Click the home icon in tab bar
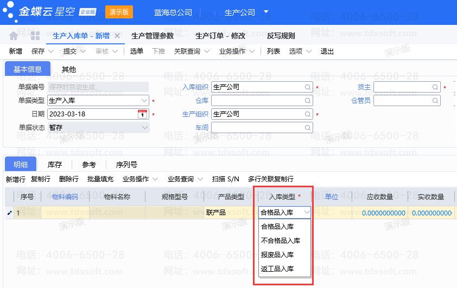 click(14, 36)
